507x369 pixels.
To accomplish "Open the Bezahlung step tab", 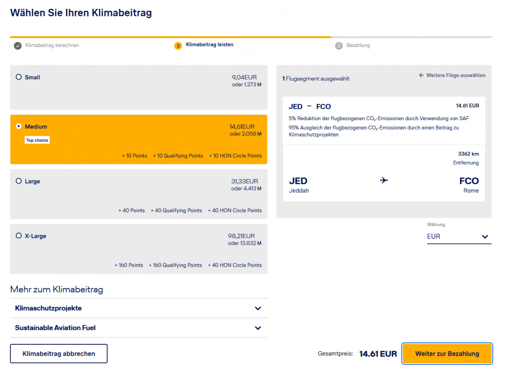I will pyautogui.click(x=358, y=46).
